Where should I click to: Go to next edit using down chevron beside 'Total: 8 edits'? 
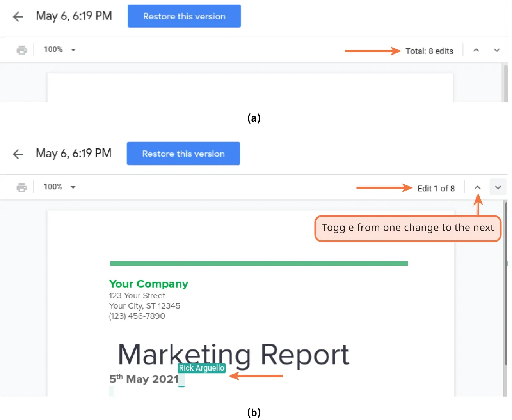497,50
